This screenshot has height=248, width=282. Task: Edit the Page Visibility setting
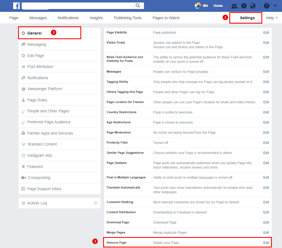point(266,33)
